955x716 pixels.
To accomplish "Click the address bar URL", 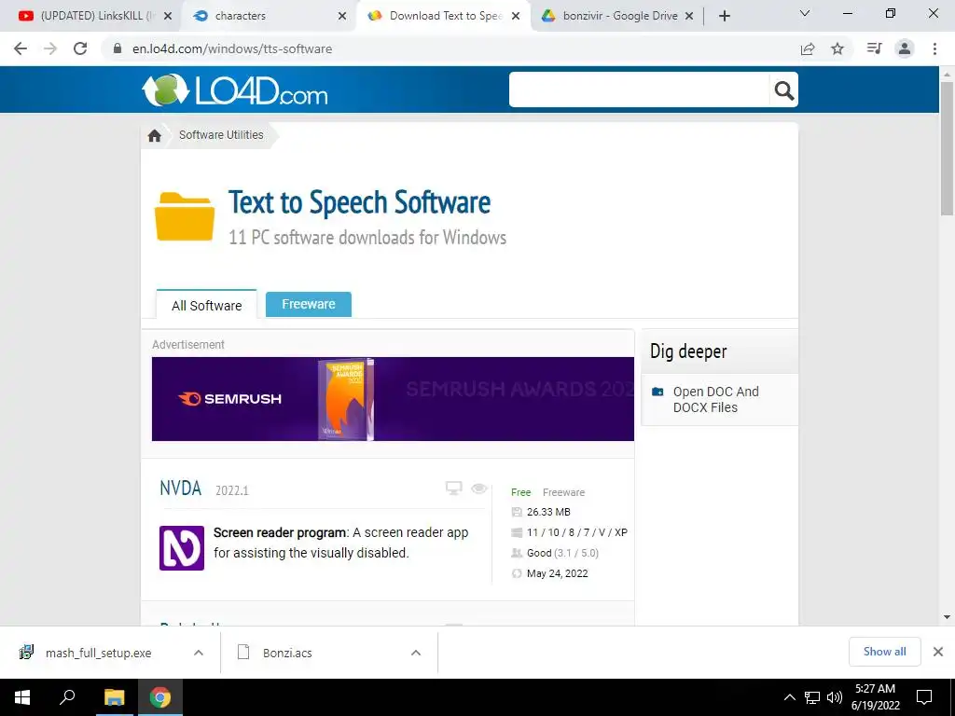I will coord(232,48).
